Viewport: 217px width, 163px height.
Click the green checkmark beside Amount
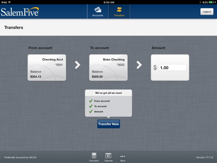coord(91,111)
